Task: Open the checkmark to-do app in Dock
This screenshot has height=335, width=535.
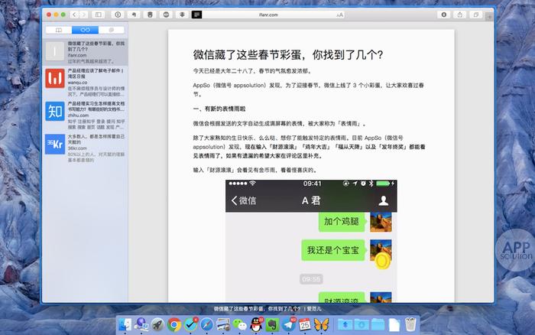Action: pos(190,325)
